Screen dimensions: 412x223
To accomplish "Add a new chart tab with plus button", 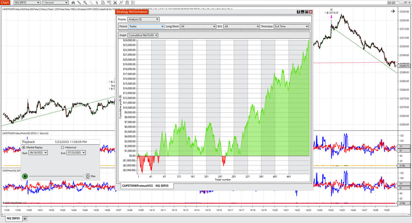I will coord(25,218).
